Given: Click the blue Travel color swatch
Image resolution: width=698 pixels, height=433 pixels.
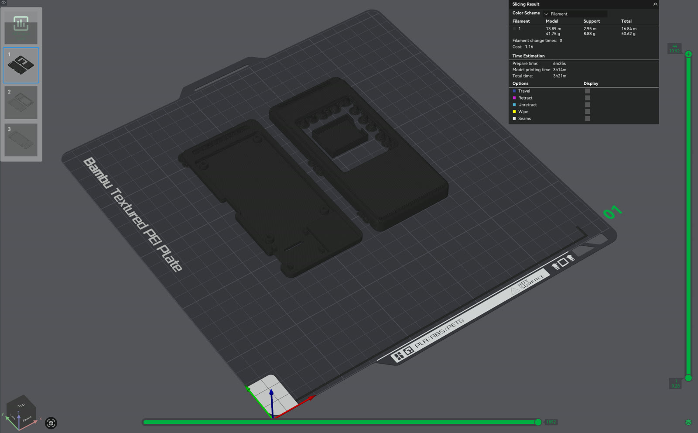Looking at the screenshot, I should tap(514, 91).
